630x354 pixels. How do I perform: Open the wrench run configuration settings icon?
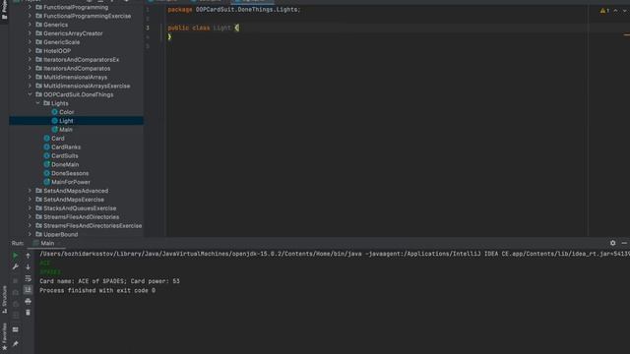coord(16,266)
